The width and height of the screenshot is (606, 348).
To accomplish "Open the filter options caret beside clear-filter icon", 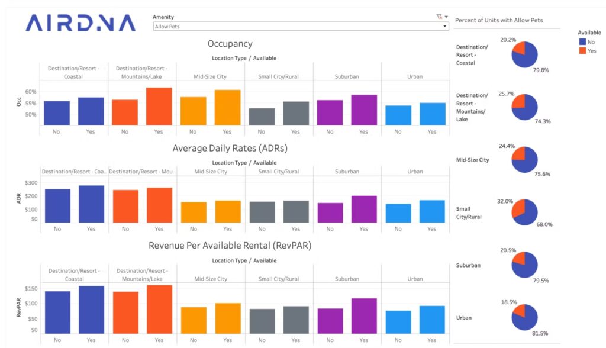I will coord(446,17).
